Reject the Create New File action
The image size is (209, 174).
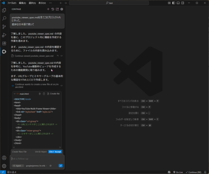41,152
